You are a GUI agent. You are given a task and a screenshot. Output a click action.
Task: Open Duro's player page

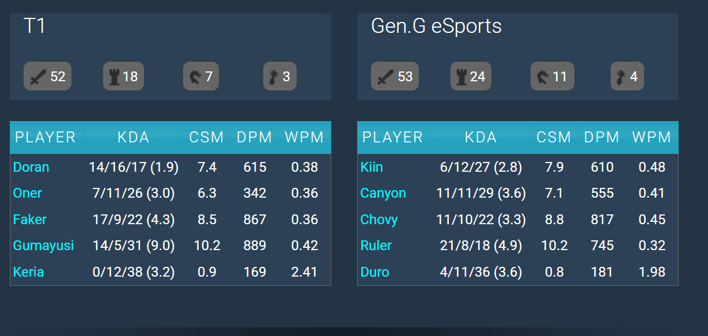click(x=375, y=271)
